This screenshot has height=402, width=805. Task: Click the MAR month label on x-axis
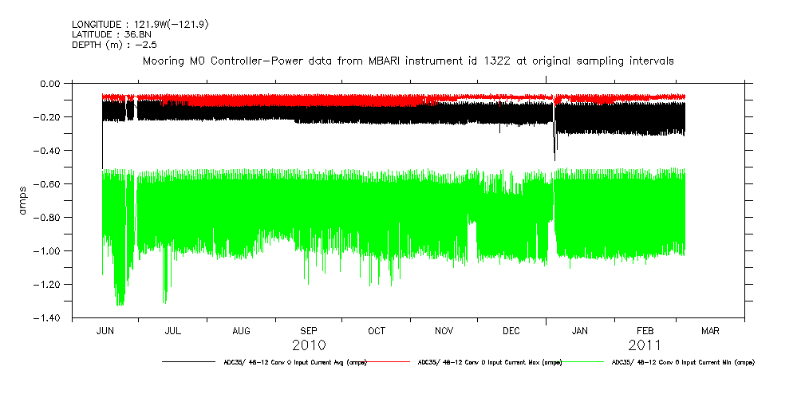coord(710,331)
